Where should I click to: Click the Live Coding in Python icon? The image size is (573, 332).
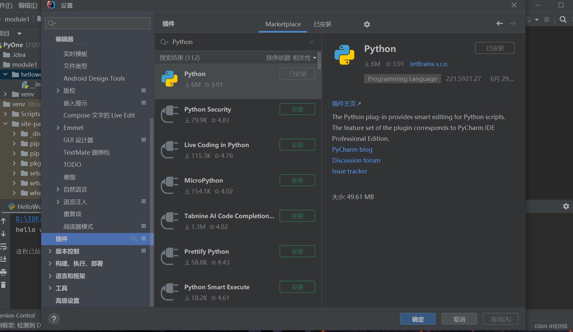tap(169, 150)
